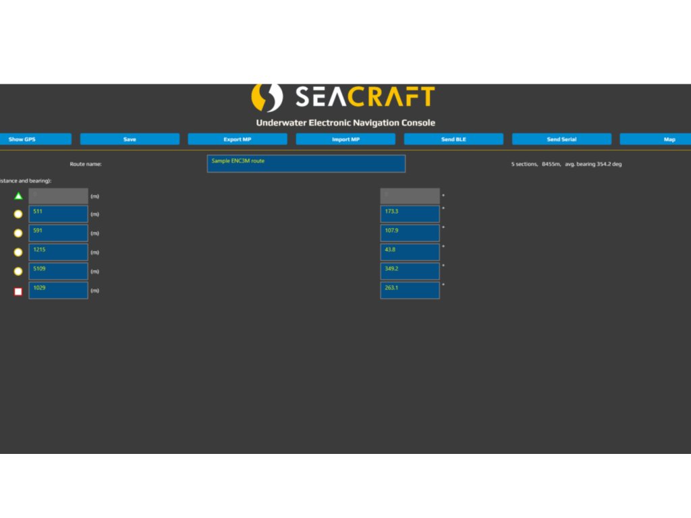
Task: Select the Send Serial button
Action: pos(561,139)
